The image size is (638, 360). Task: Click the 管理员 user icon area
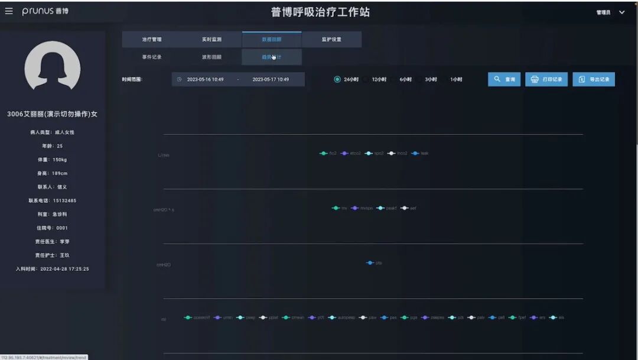(x=603, y=11)
